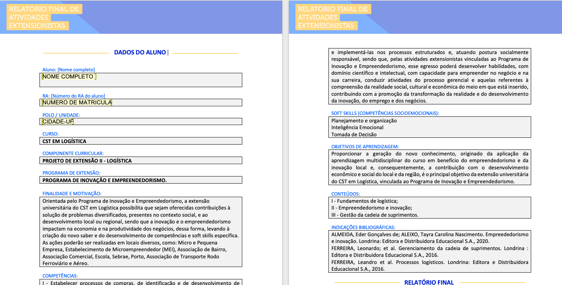Click the NOME COMPLETO input field

point(141,80)
